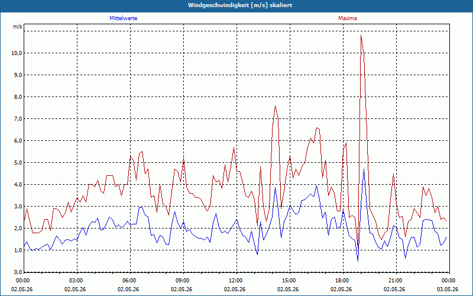Image resolution: width=473 pixels, height=296 pixels.
Task: Click the "02.05.26" date under 18:00
Action: point(341,289)
